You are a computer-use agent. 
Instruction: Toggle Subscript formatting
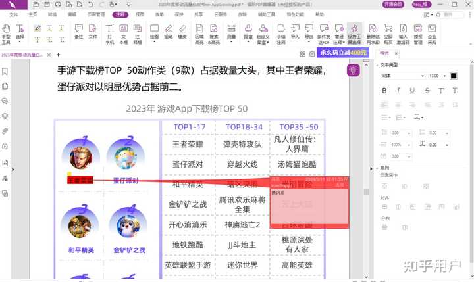pyautogui.click(x=456, y=91)
